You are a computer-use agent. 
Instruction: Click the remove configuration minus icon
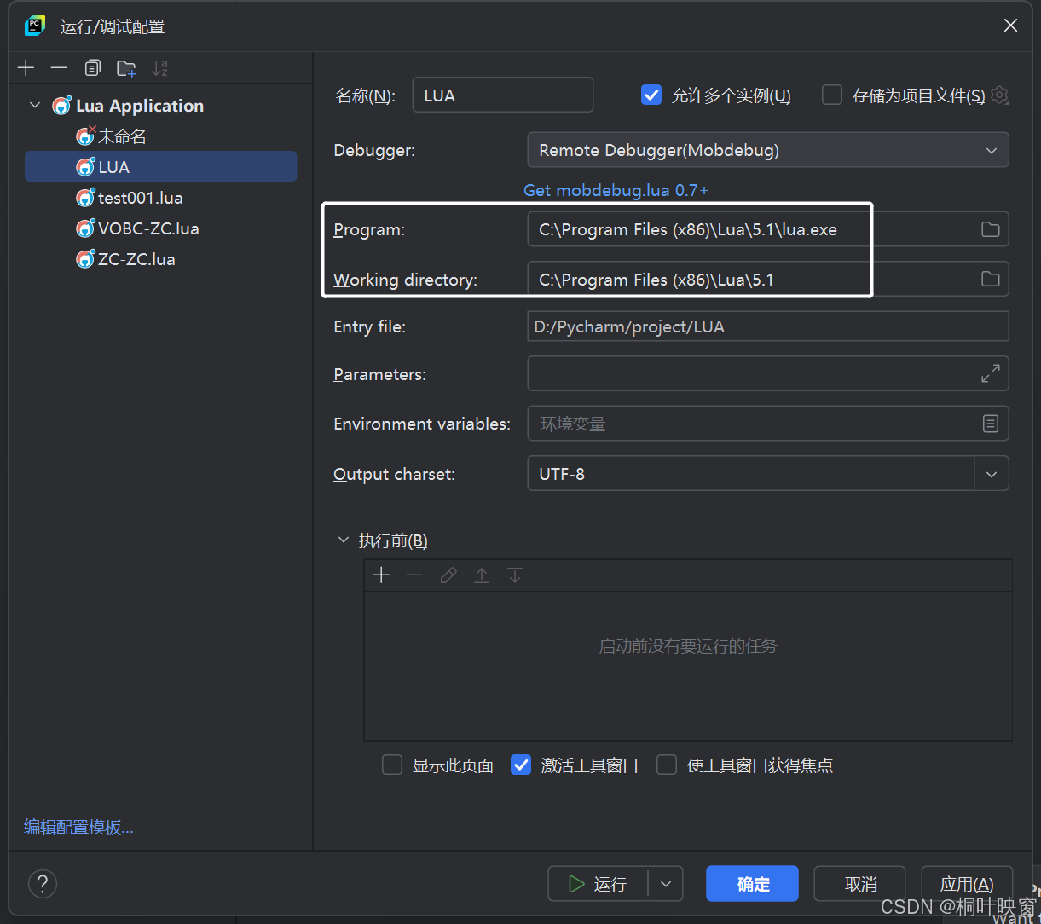(59, 68)
